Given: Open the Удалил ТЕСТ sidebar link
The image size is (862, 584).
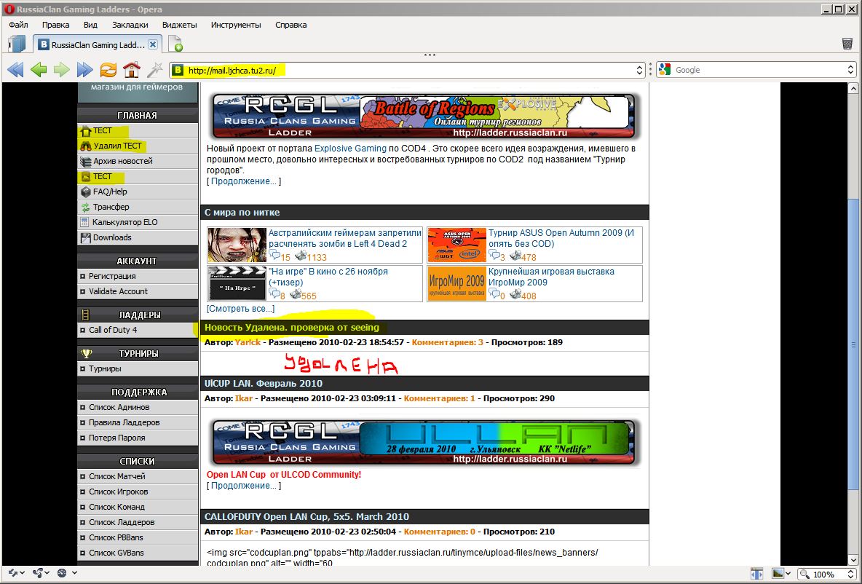Looking at the screenshot, I should (x=118, y=146).
